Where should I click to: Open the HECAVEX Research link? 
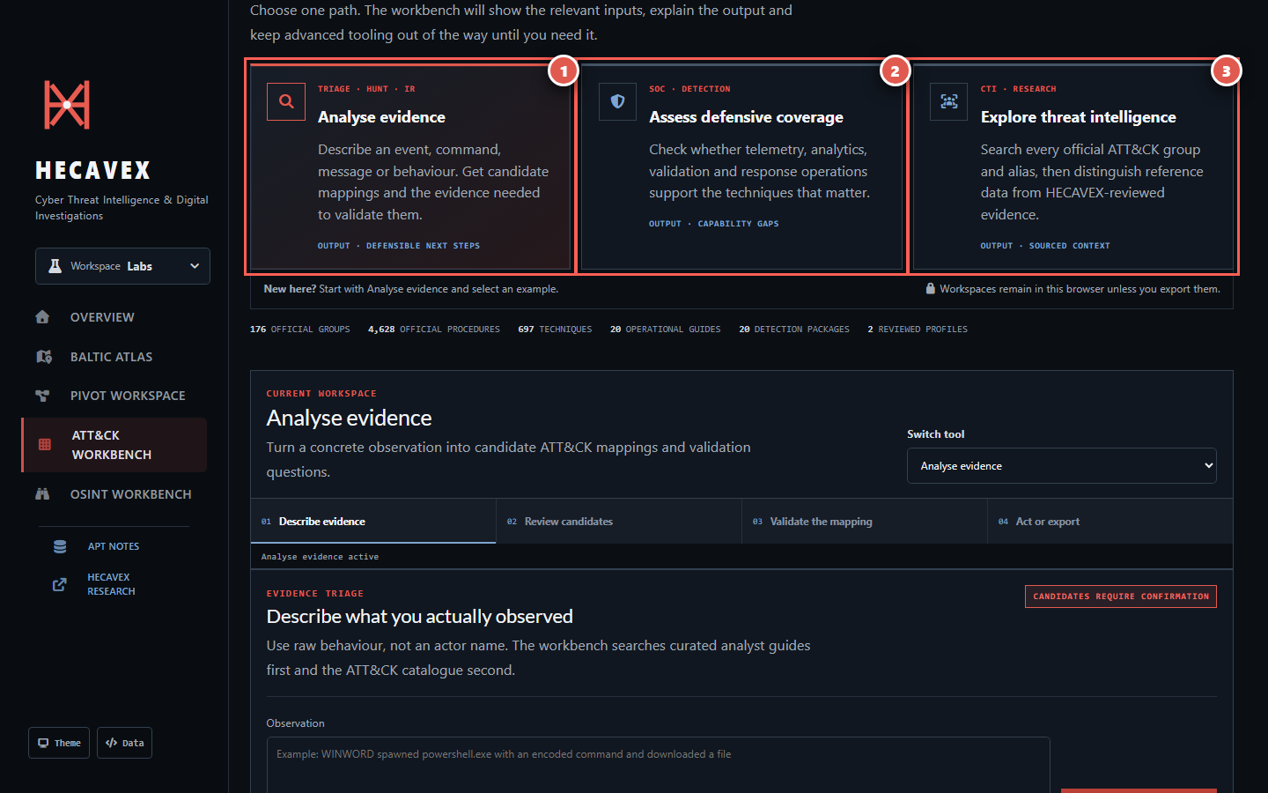111,584
